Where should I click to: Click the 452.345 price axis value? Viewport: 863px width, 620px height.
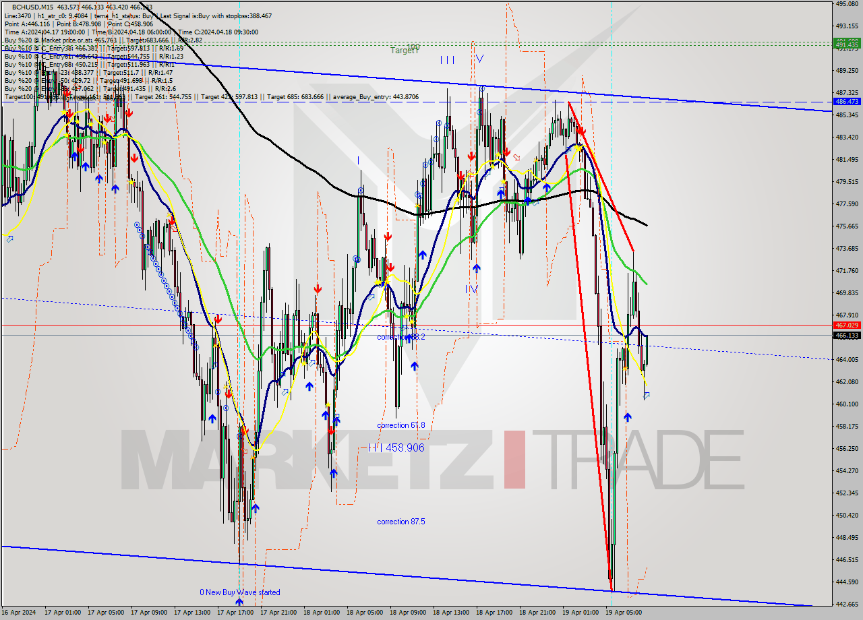click(847, 493)
